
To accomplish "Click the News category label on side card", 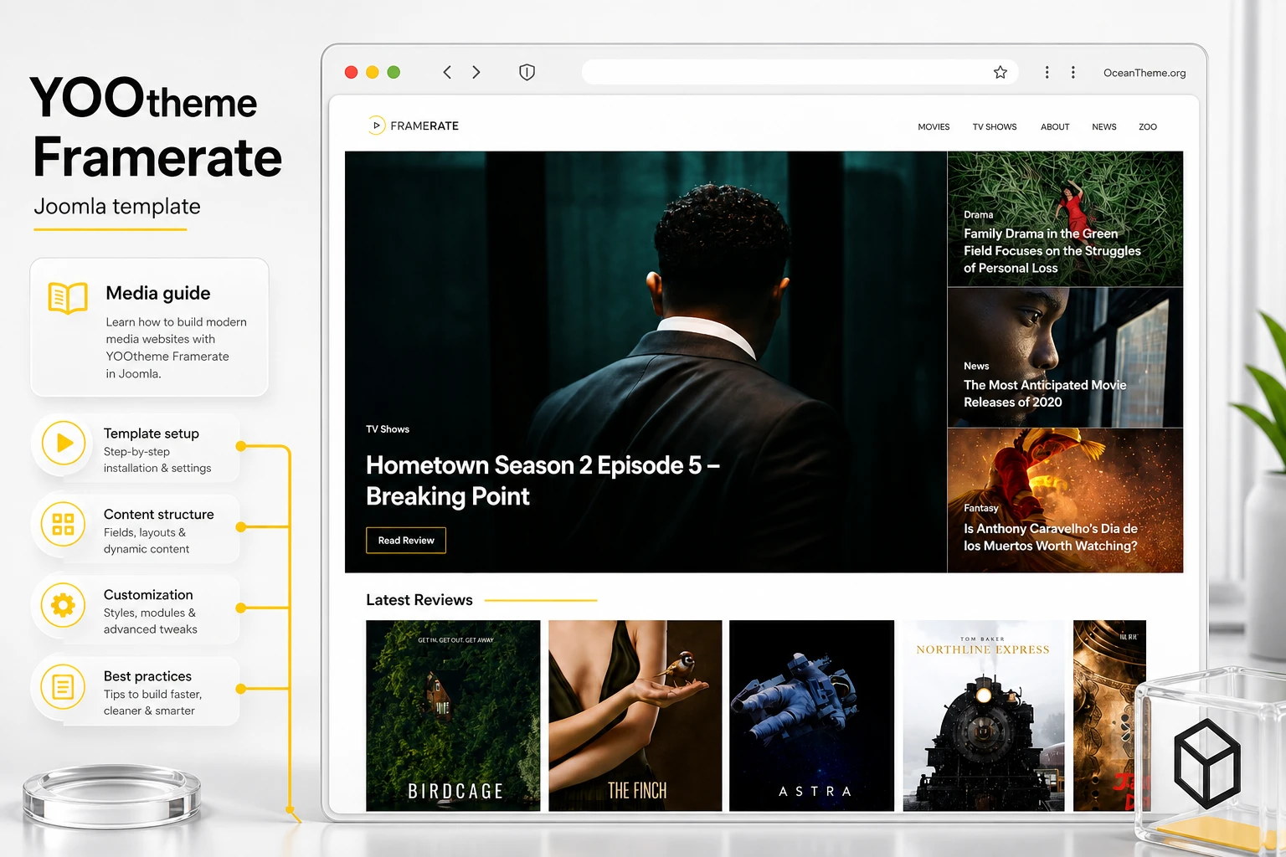I will click(976, 366).
